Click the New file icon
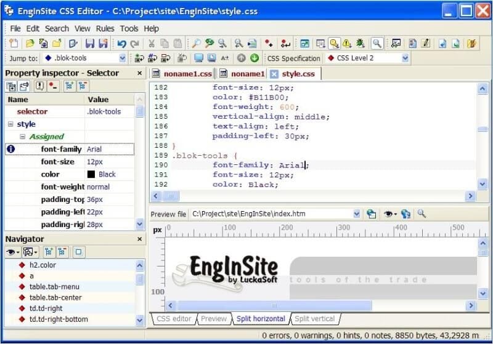 click(x=14, y=43)
